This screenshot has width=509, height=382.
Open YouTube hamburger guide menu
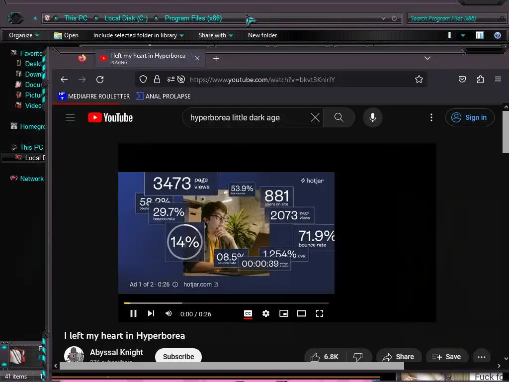click(x=70, y=117)
